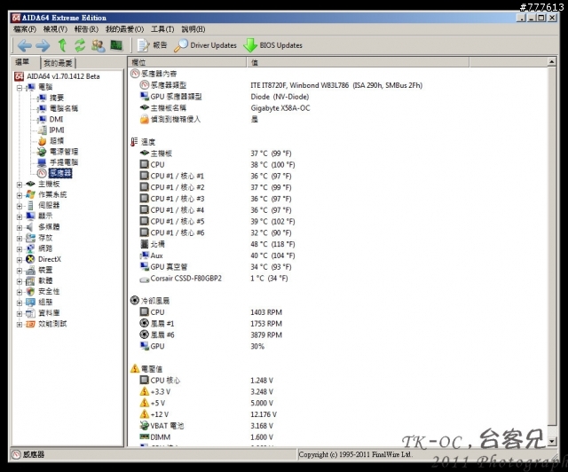Expand the operating system tree node

(x=20, y=195)
